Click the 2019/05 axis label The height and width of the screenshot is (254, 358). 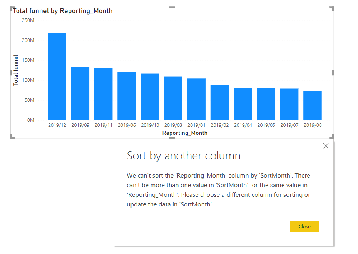(x=266, y=125)
